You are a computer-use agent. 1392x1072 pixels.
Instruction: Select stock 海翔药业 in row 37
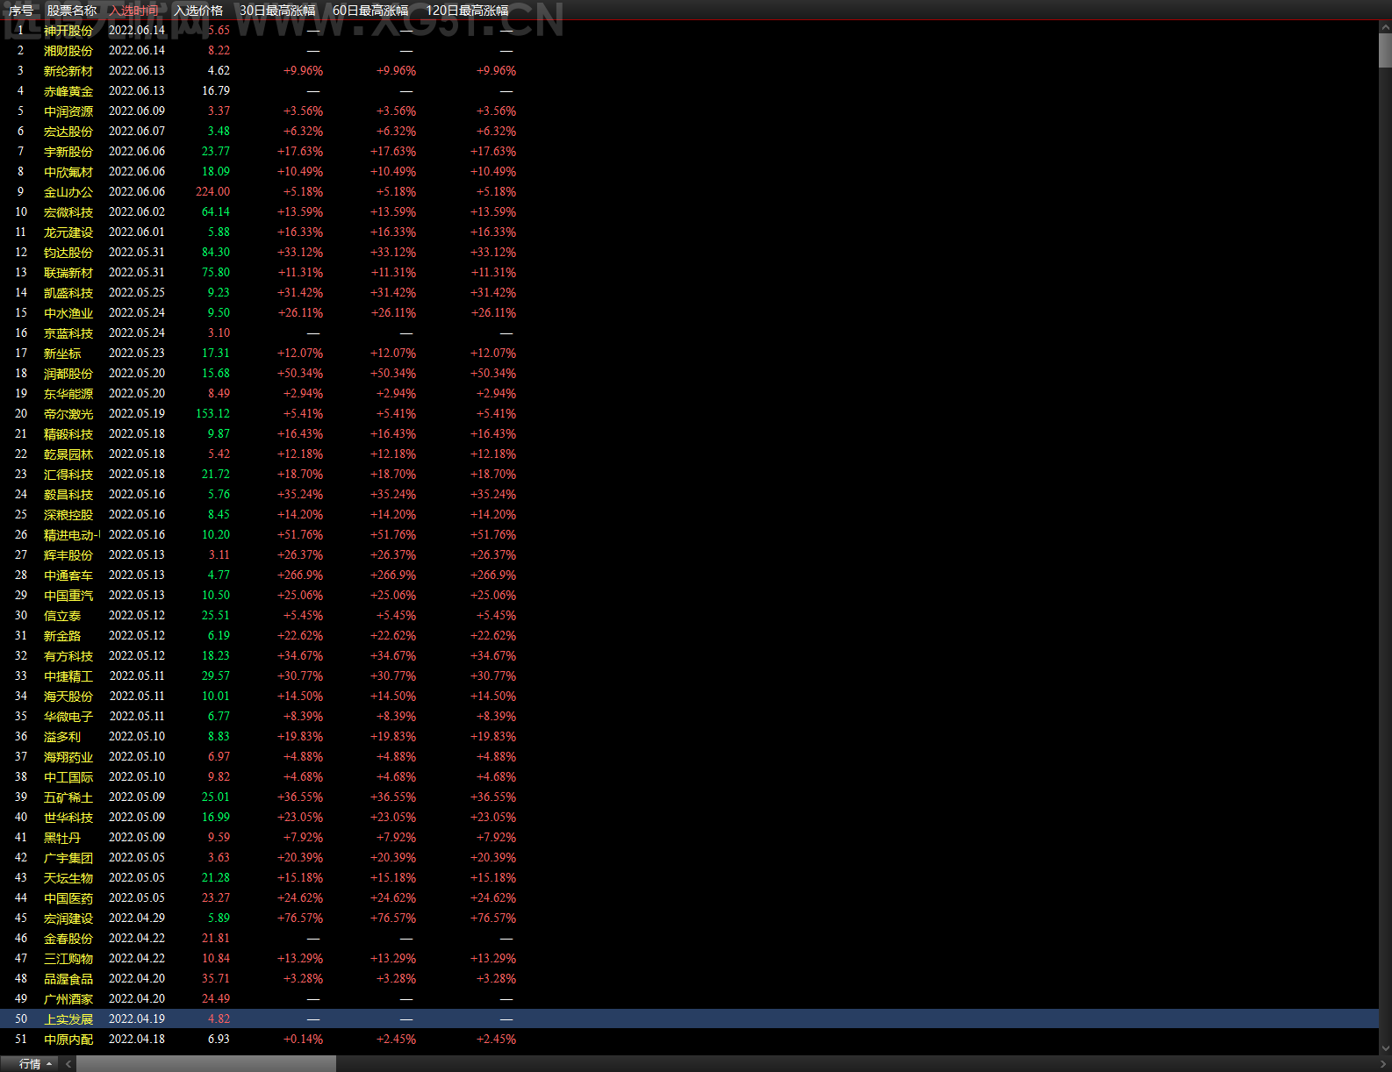(x=68, y=757)
